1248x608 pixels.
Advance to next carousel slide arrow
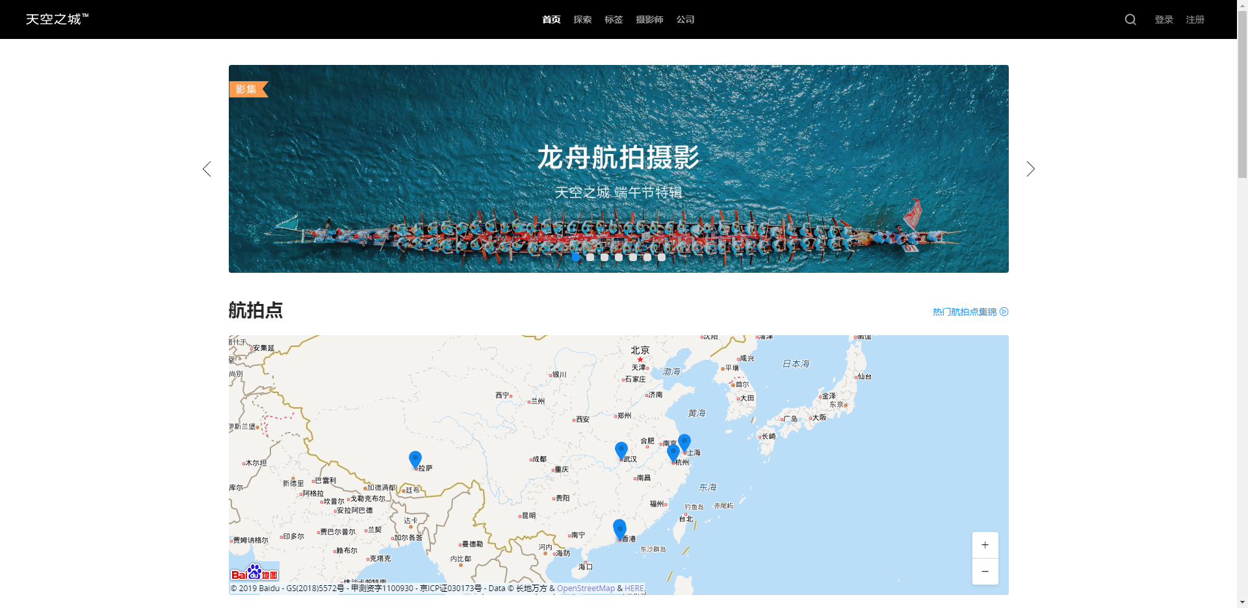(1030, 169)
